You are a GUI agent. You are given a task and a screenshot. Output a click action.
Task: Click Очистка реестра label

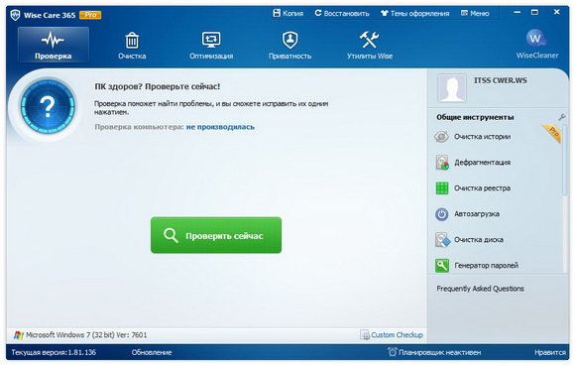pos(482,188)
